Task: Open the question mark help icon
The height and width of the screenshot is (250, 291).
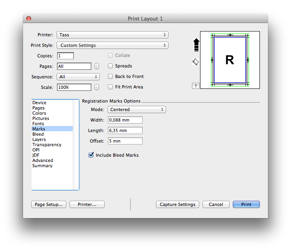Action: (x=196, y=86)
